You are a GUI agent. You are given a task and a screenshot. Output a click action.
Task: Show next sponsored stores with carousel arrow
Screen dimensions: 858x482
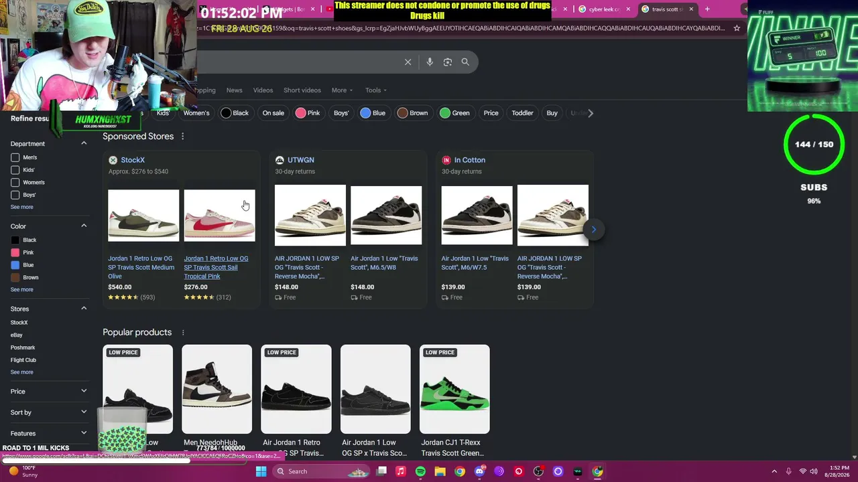coord(593,230)
